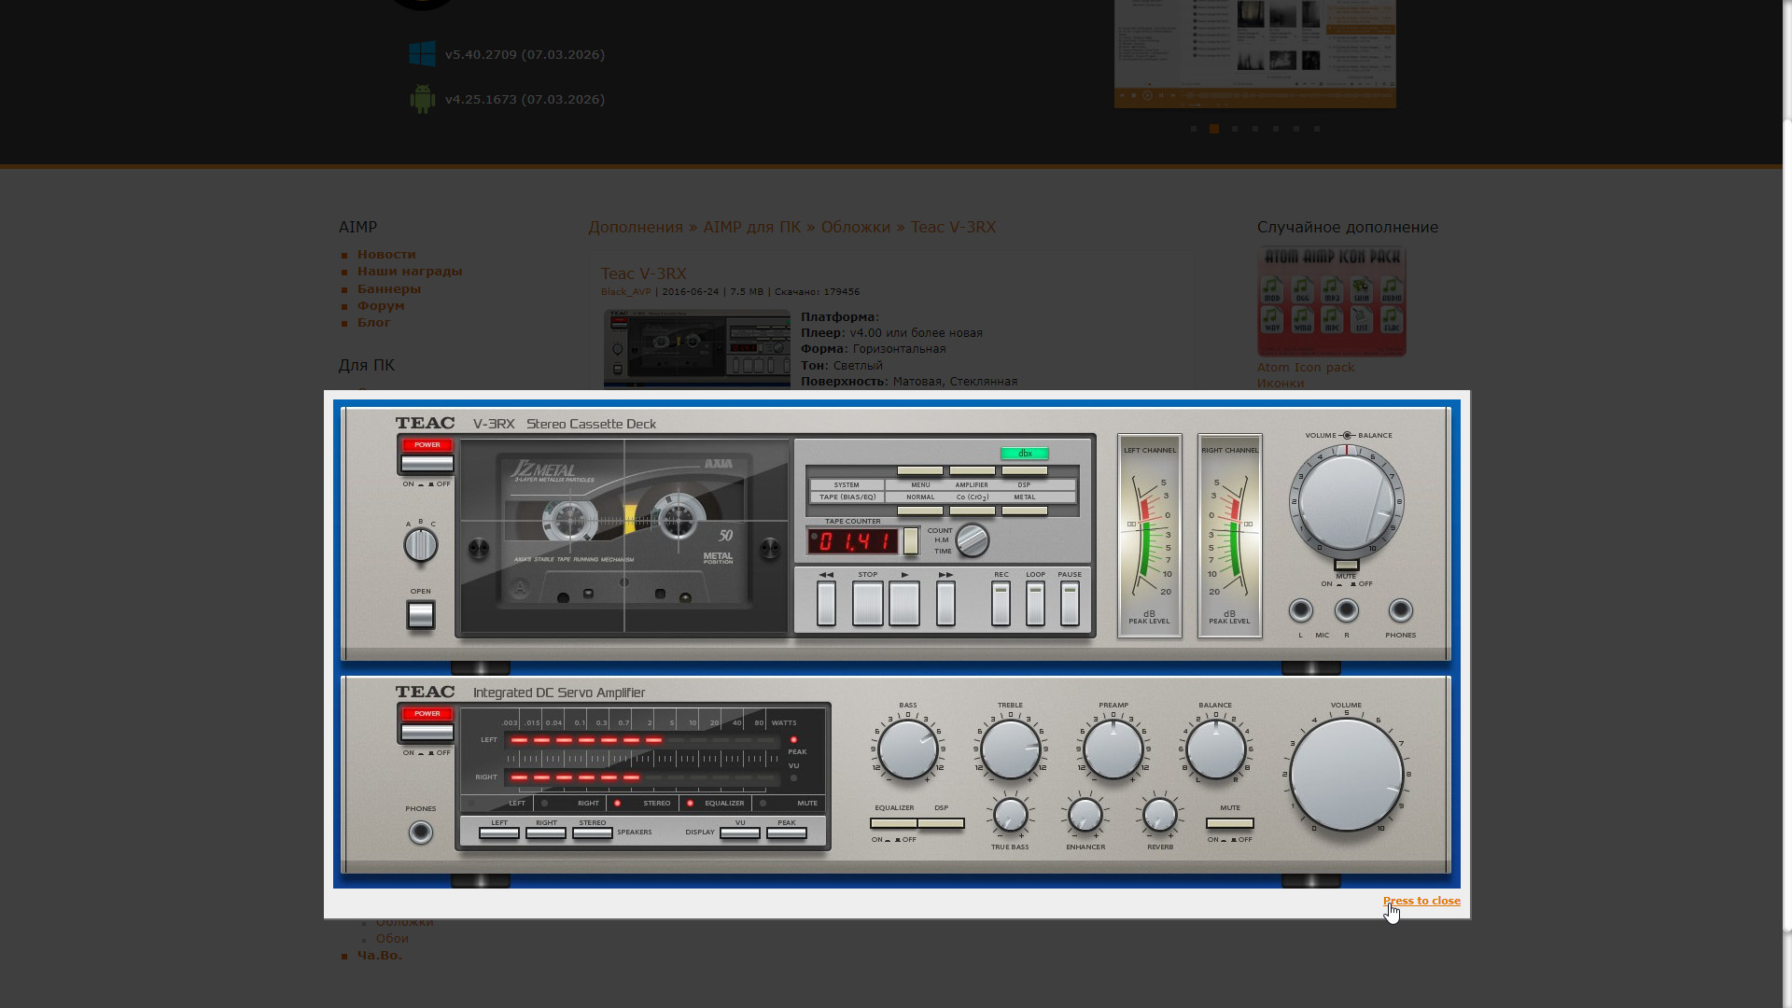Click the Android robot download icon
This screenshot has height=1008, width=1792.
[422, 99]
